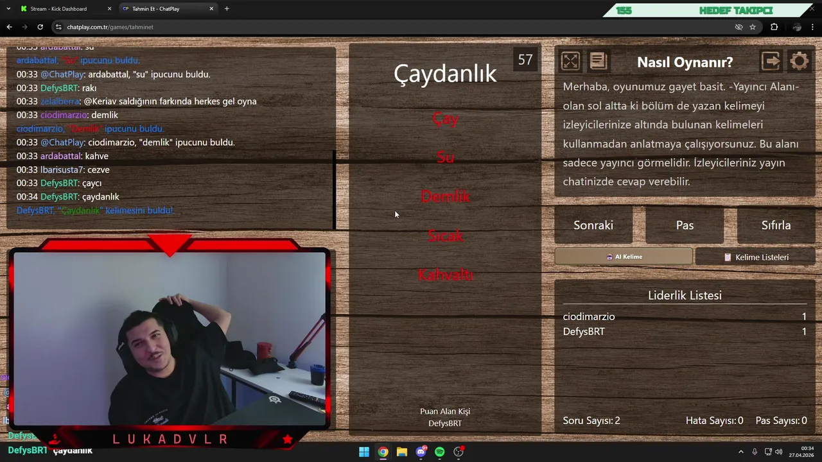View site information icon in address bar

58,27
